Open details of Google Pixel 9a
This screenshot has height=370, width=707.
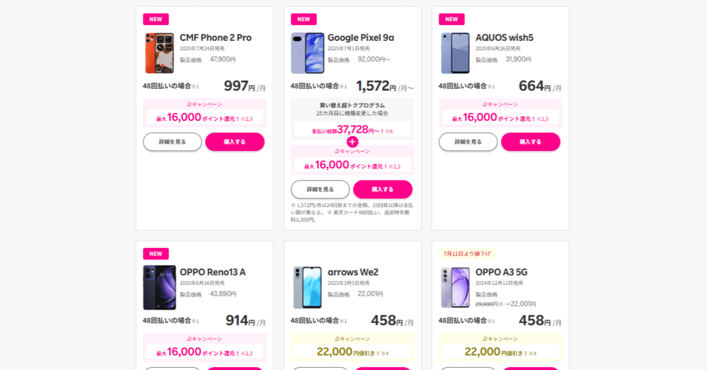click(320, 189)
